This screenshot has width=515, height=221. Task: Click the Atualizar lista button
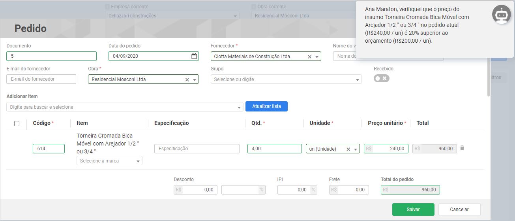pos(266,106)
